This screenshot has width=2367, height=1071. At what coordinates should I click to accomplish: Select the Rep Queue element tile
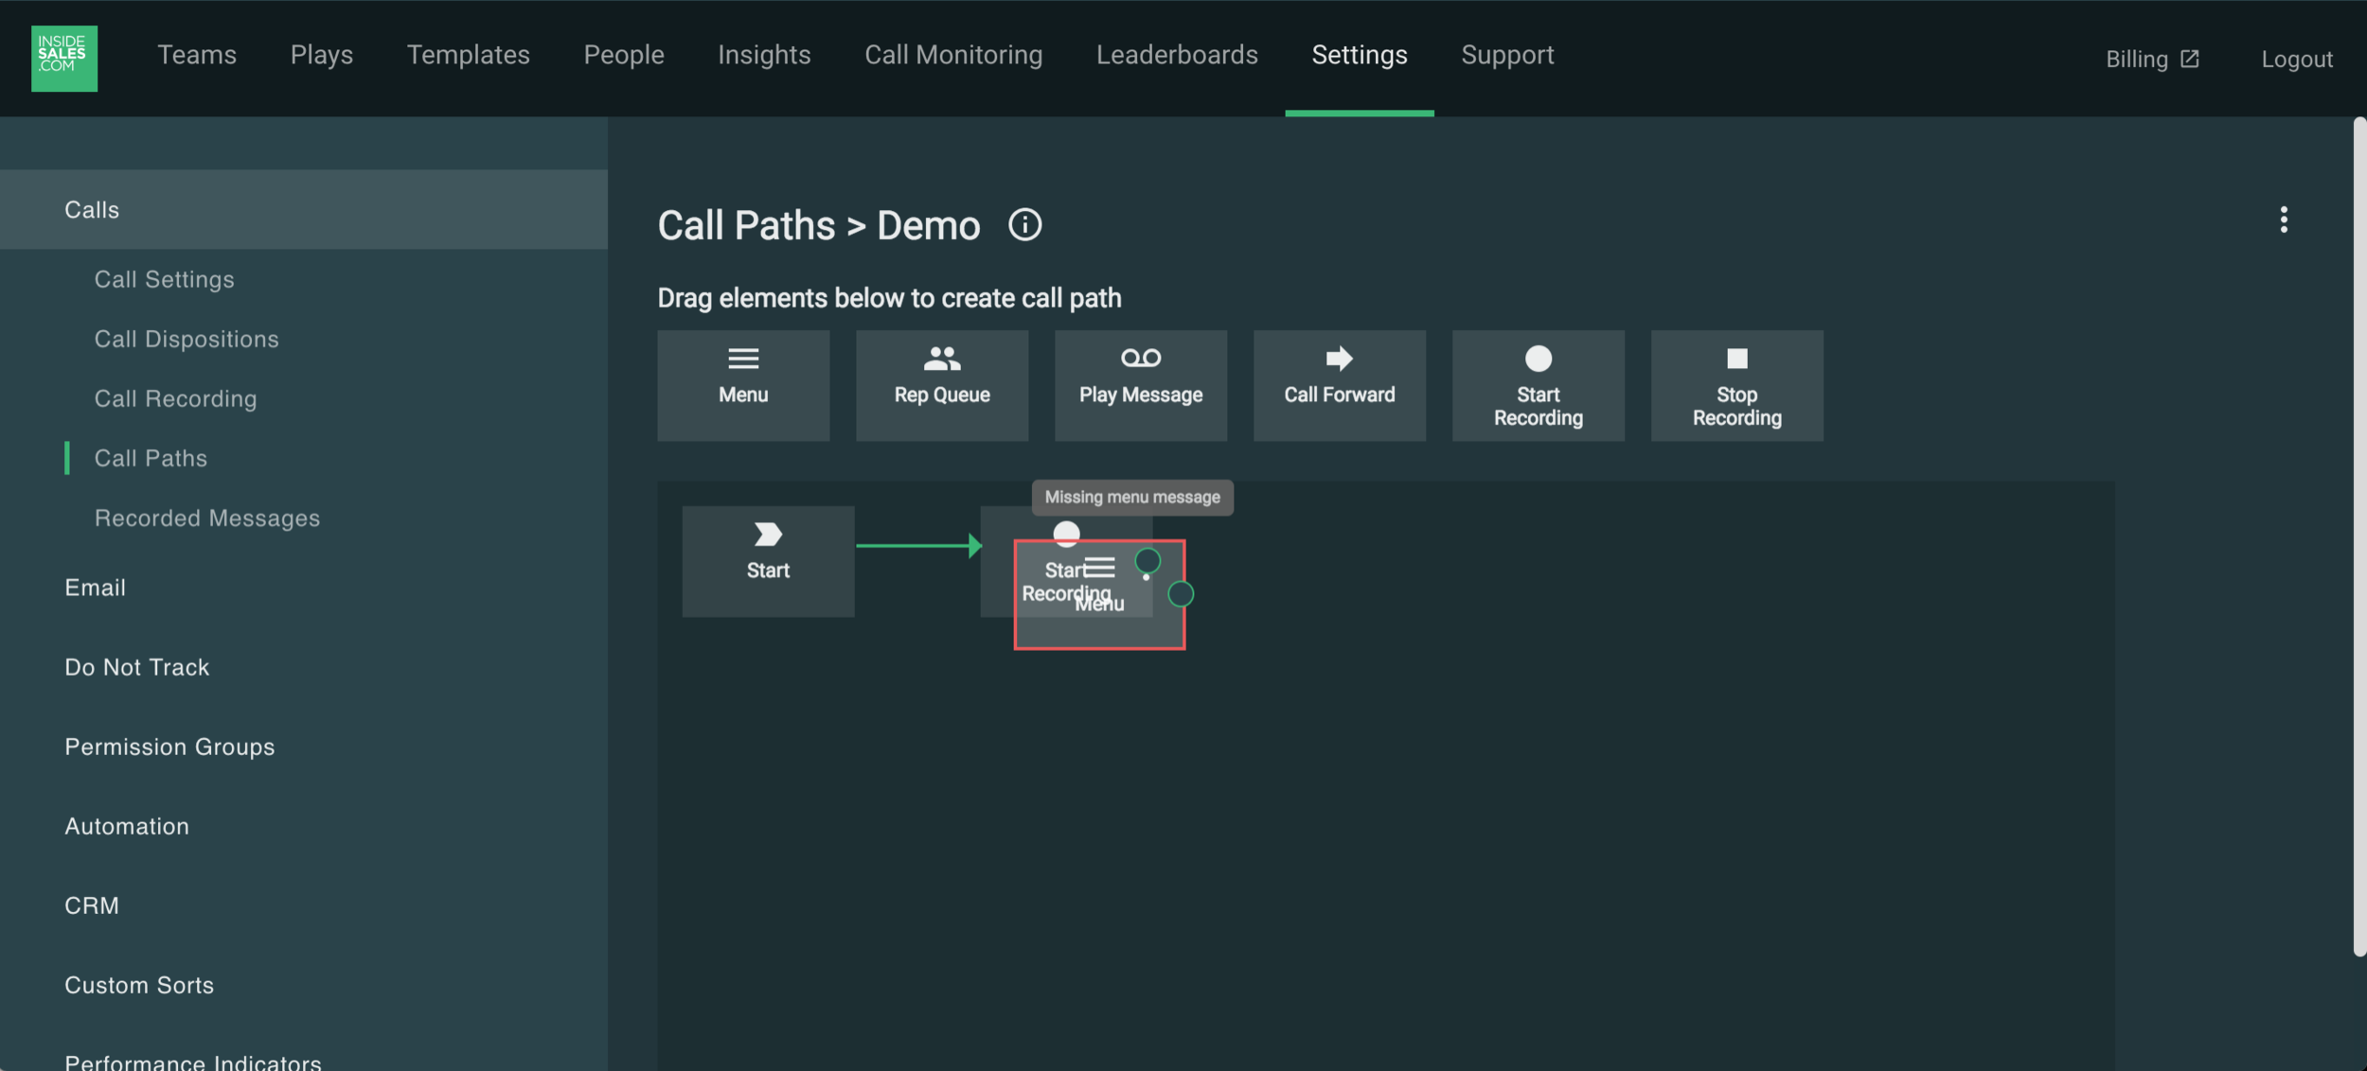coord(942,385)
